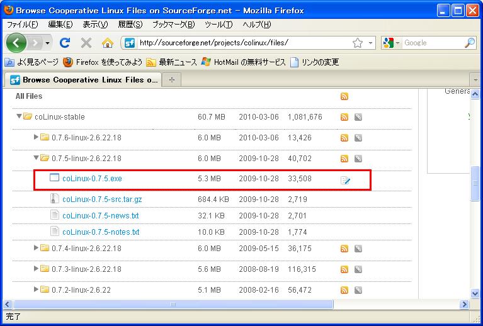Click the Google search field

click(433, 43)
